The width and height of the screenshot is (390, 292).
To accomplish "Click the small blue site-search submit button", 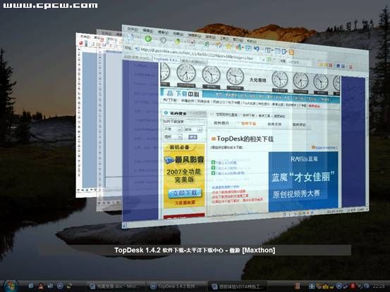I will 193,137.
